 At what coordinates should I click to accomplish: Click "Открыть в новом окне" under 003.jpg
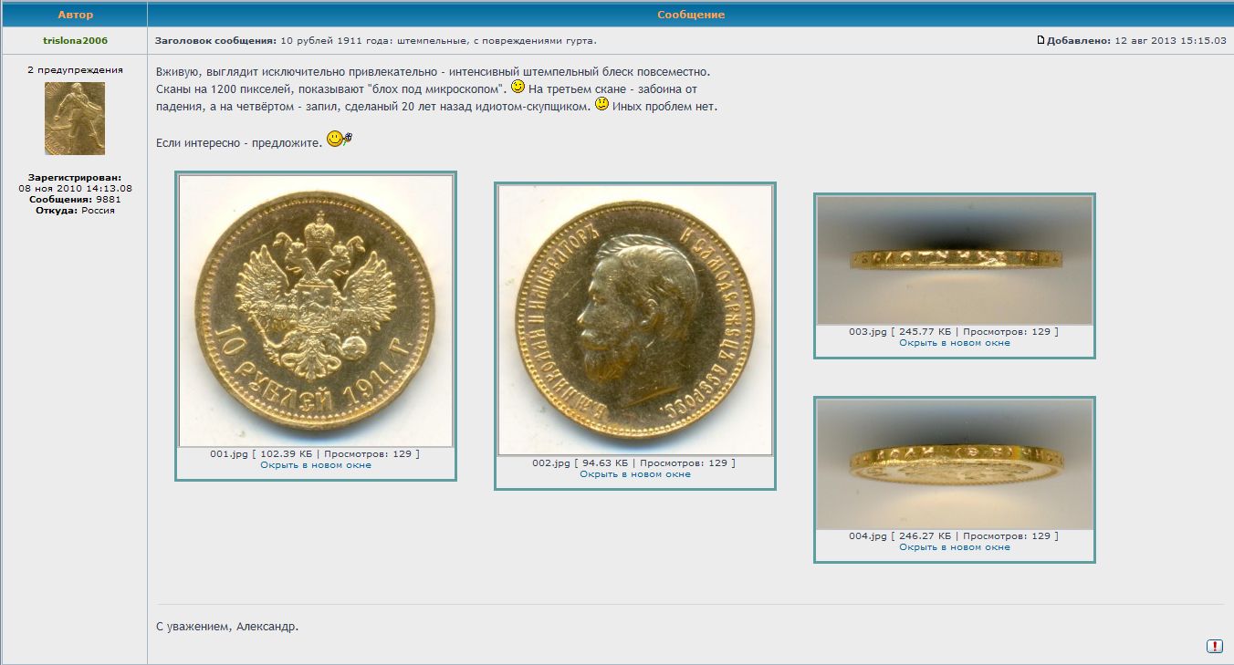(x=955, y=343)
